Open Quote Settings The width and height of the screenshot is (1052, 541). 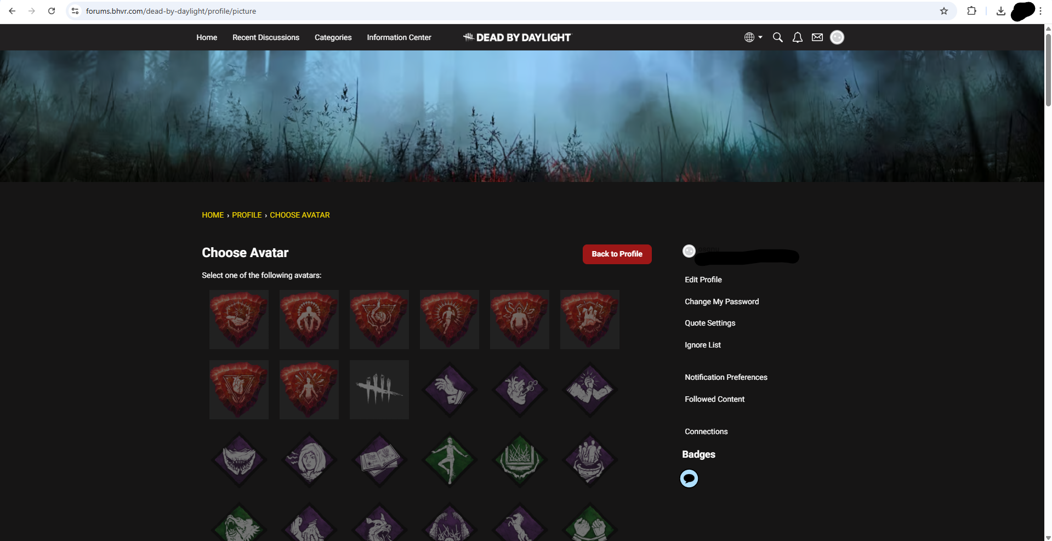tap(710, 323)
